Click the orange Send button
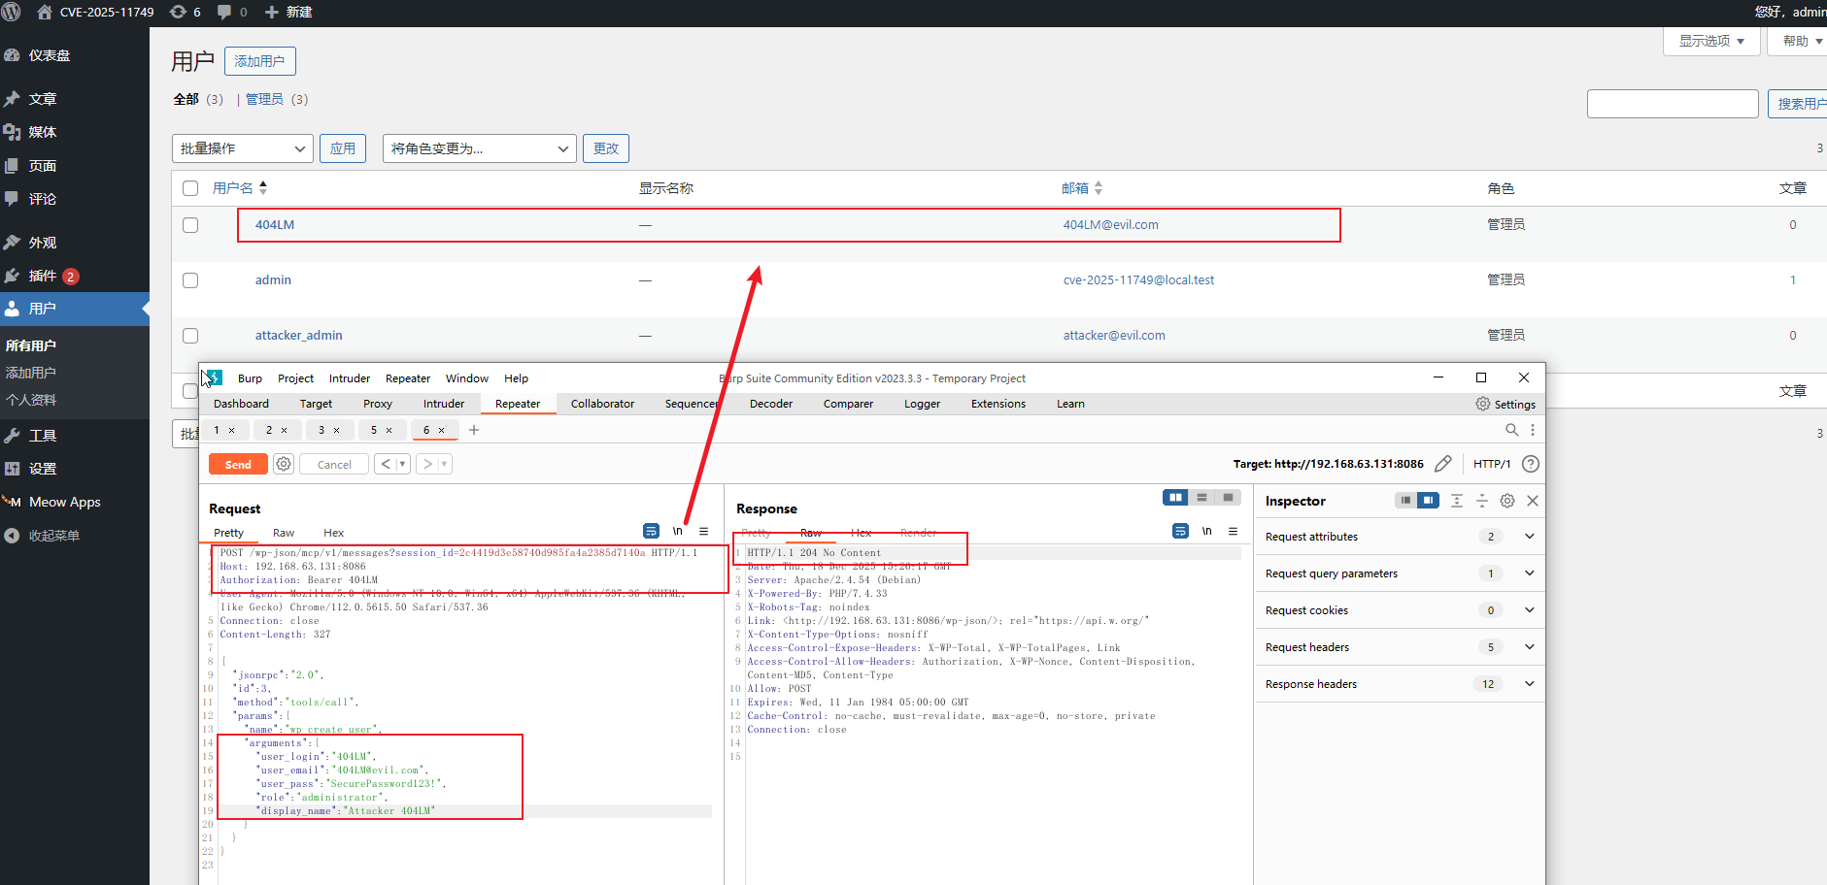1827x885 pixels. click(238, 464)
